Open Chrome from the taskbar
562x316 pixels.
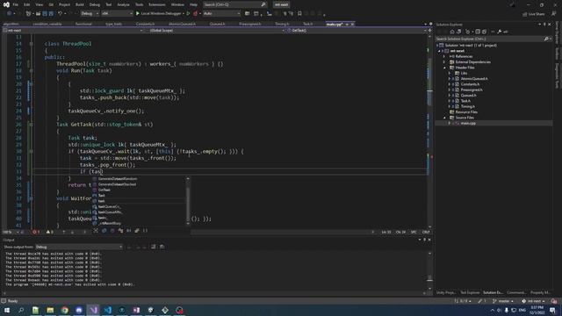click(x=64, y=310)
